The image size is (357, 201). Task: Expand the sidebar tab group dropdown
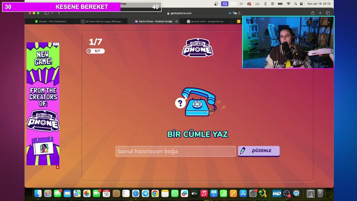[x=52, y=13]
